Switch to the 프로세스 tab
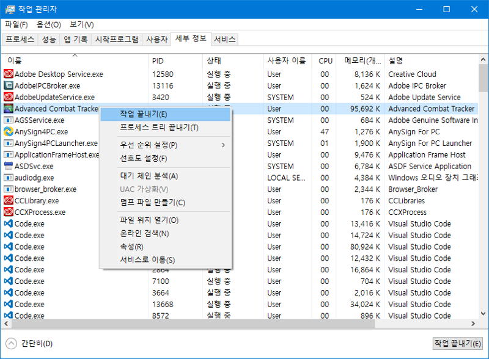 coord(20,39)
